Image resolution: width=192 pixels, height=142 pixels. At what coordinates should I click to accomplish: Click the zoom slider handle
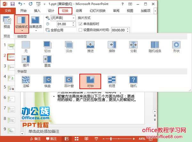pos(111,139)
